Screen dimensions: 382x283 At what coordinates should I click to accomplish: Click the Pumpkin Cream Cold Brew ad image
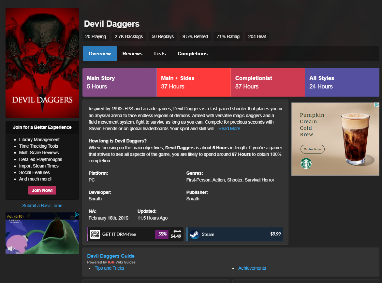click(x=335, y=139)
